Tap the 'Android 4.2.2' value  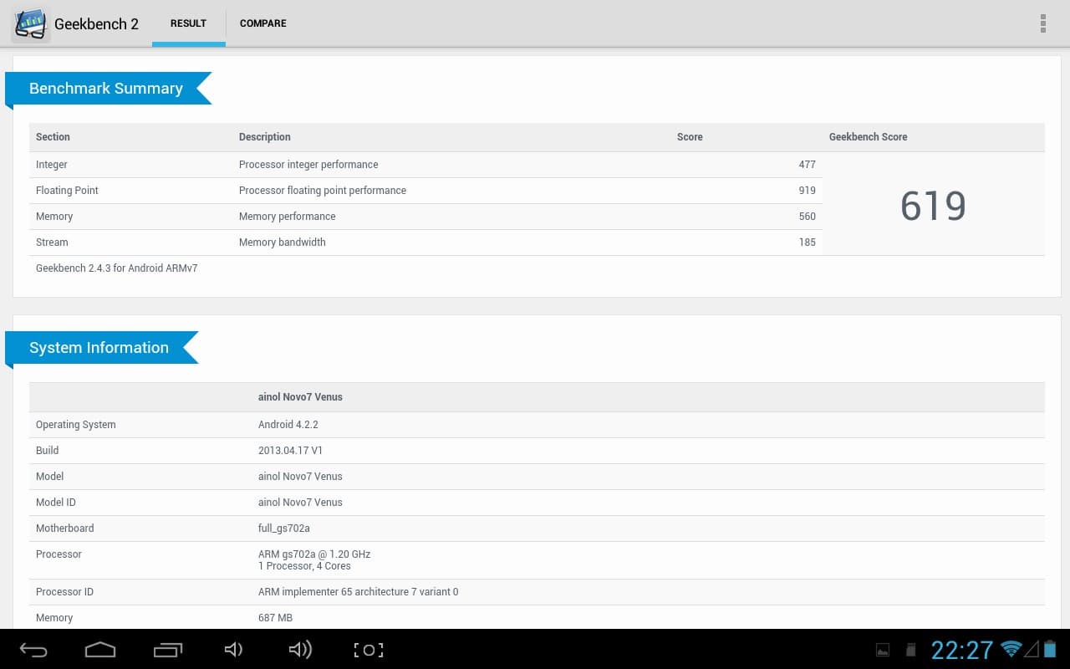288,425
